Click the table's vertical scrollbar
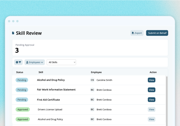This screenshot has width=180, height=126. pyautogui.click(x=167, y=101)
